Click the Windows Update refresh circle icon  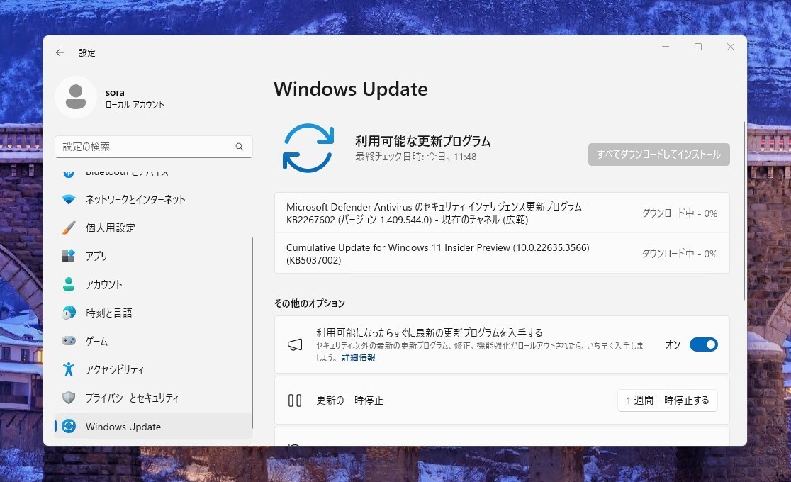[308, 147]
